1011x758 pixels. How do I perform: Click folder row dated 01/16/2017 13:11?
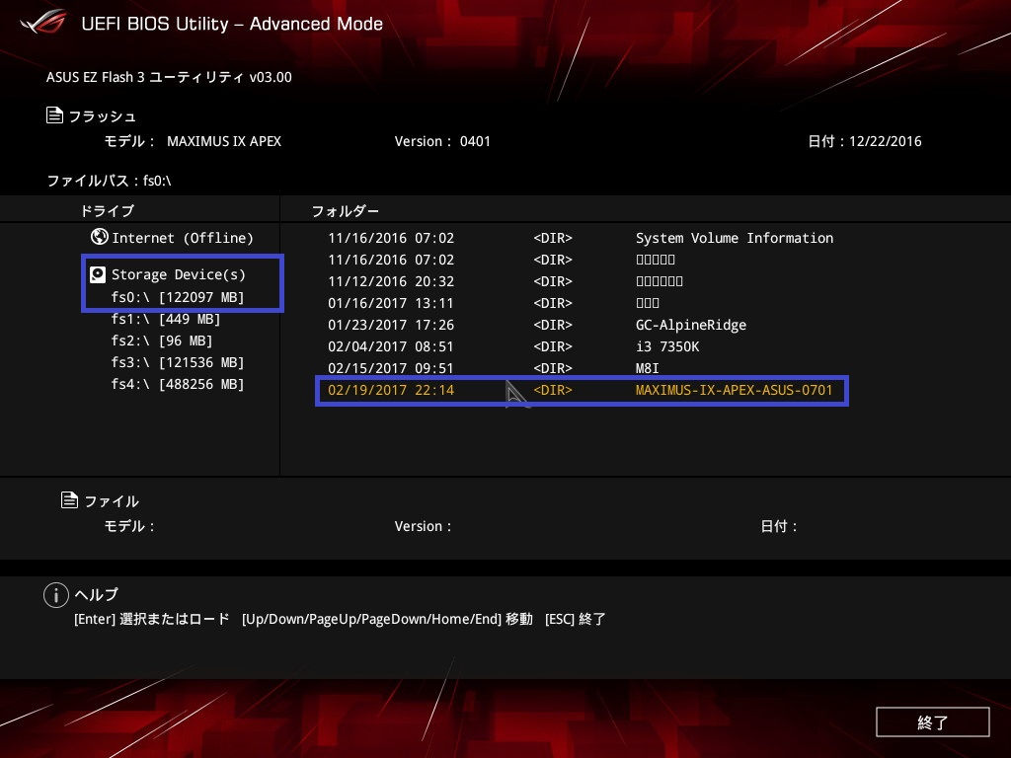click(x=494, y=303)
